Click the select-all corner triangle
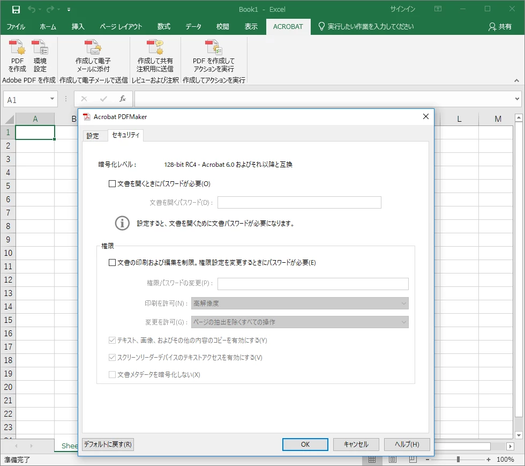The height and width of the screenshot is (466, 525). pyautogui.click(x=10, y=120)
